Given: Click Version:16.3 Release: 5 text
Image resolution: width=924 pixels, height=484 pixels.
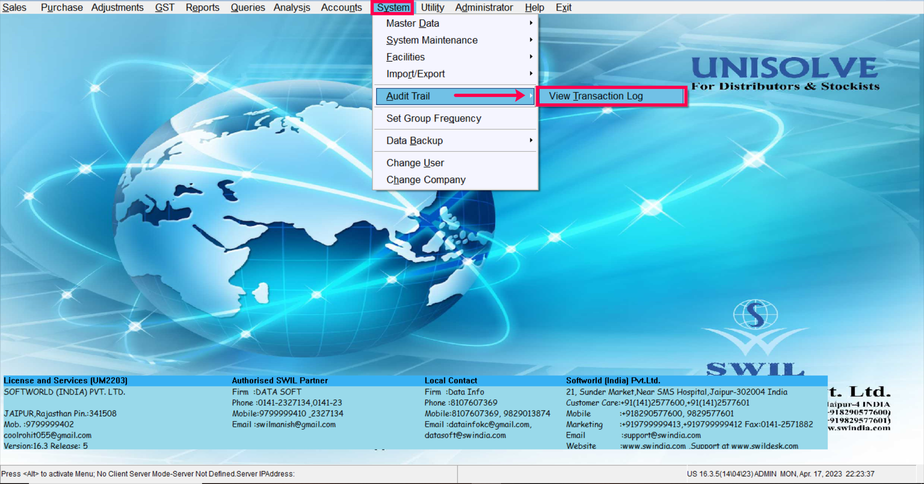Looking at the screenshot, I should click(46, 446).
